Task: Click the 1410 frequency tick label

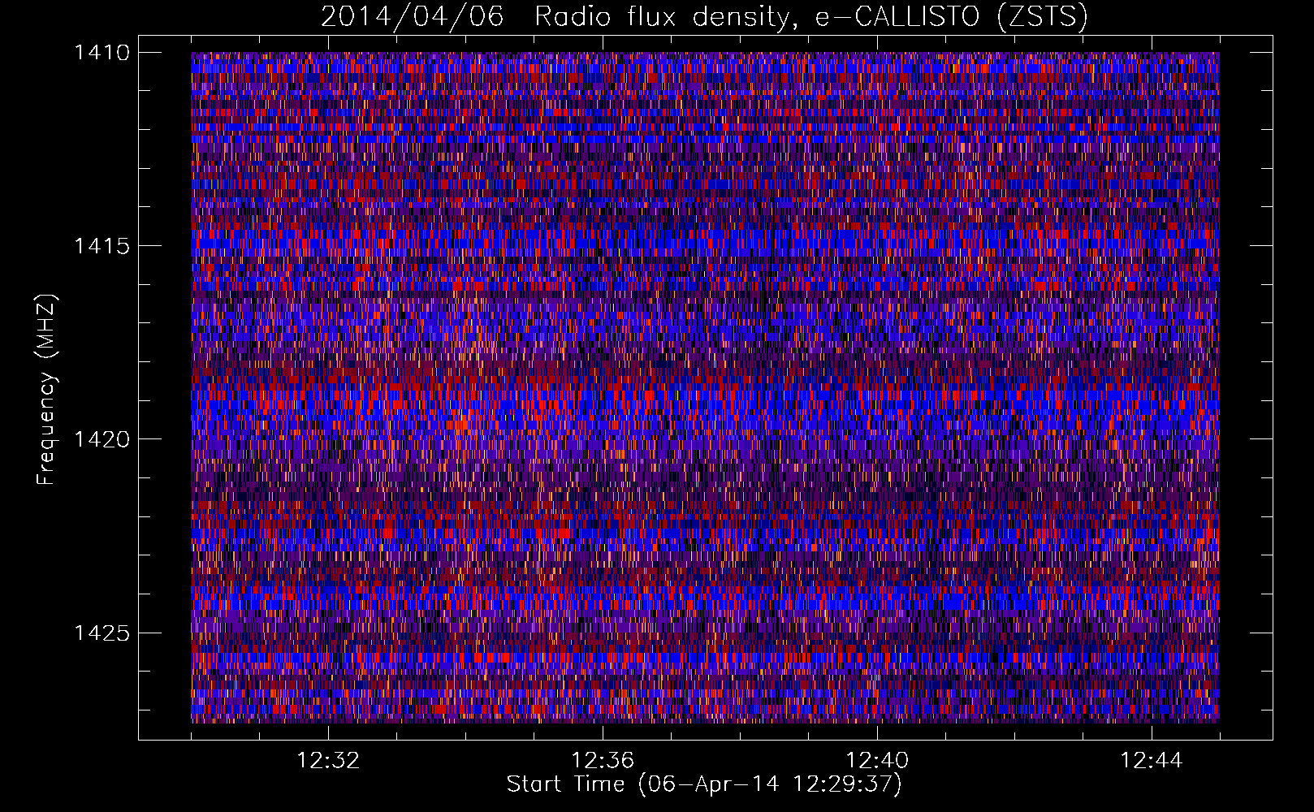Action: point(102,53)
